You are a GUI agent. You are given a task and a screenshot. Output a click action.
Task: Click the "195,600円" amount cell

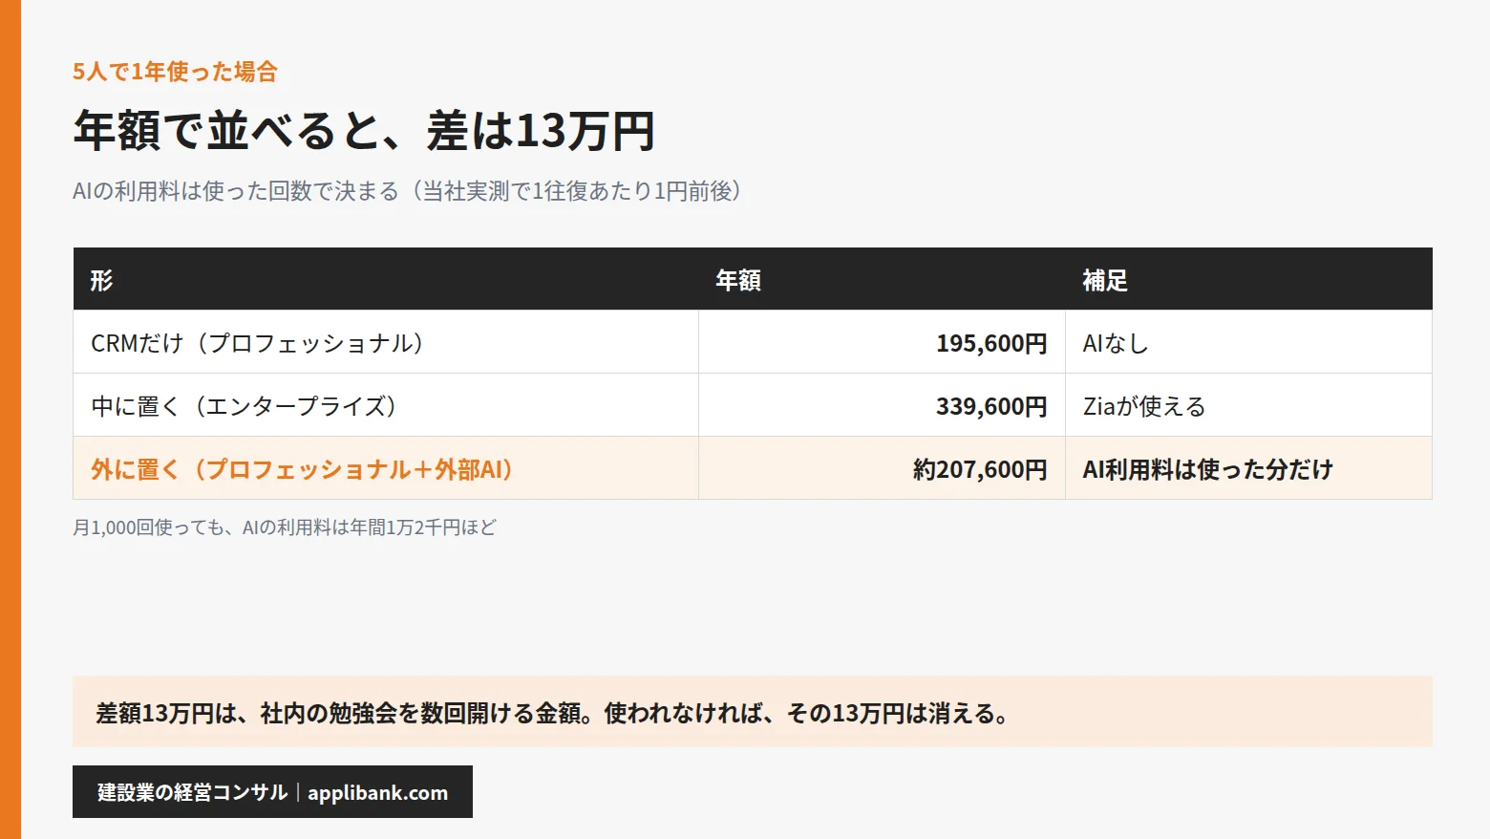click(882, 342)
